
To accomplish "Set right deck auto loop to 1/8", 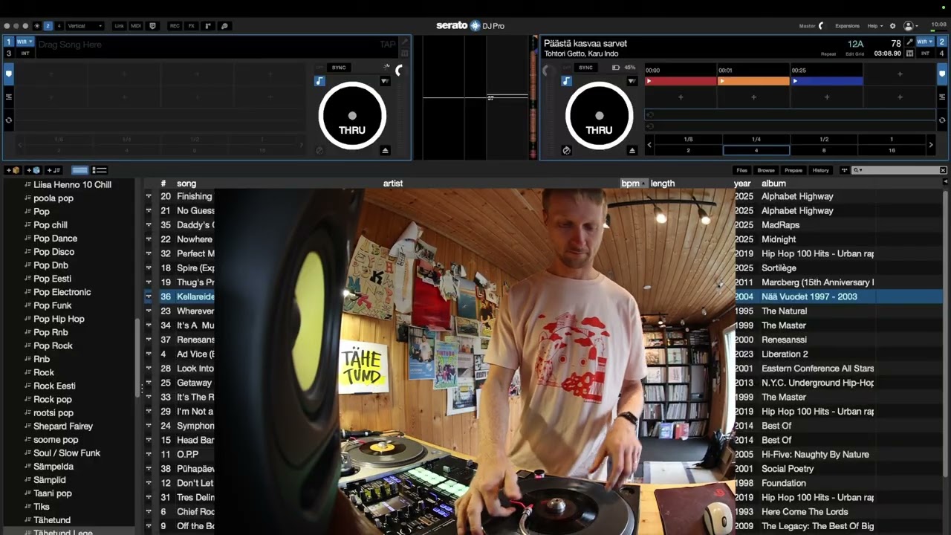I will click(x=688, y=139).
